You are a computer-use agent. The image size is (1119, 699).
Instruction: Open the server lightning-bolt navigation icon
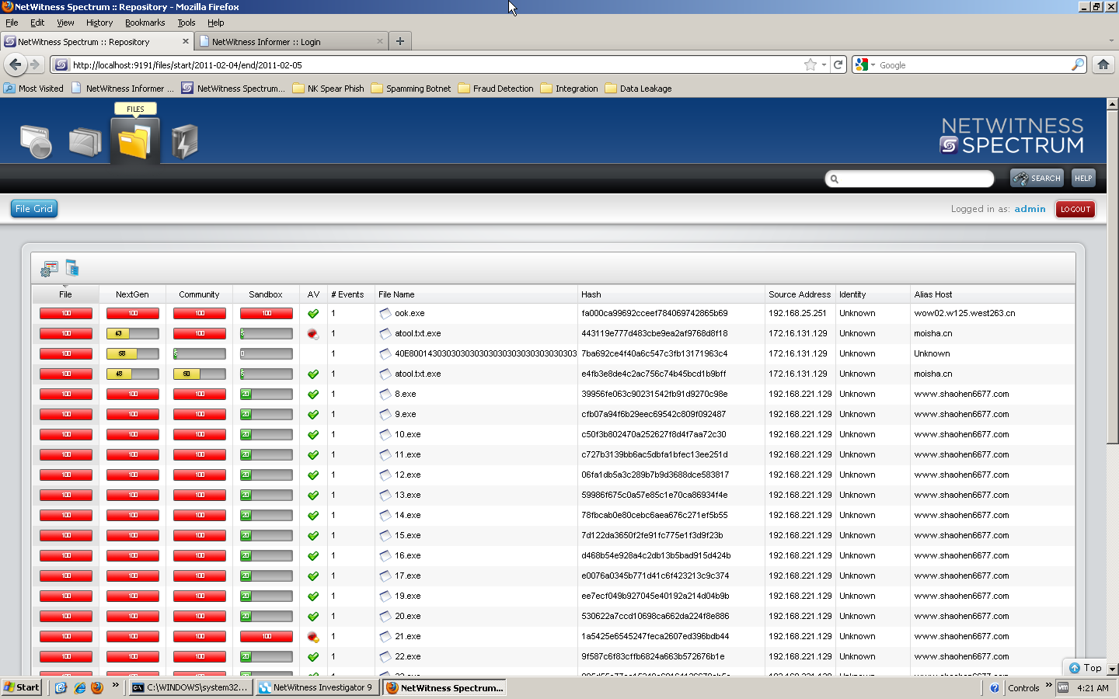[184, 141]
